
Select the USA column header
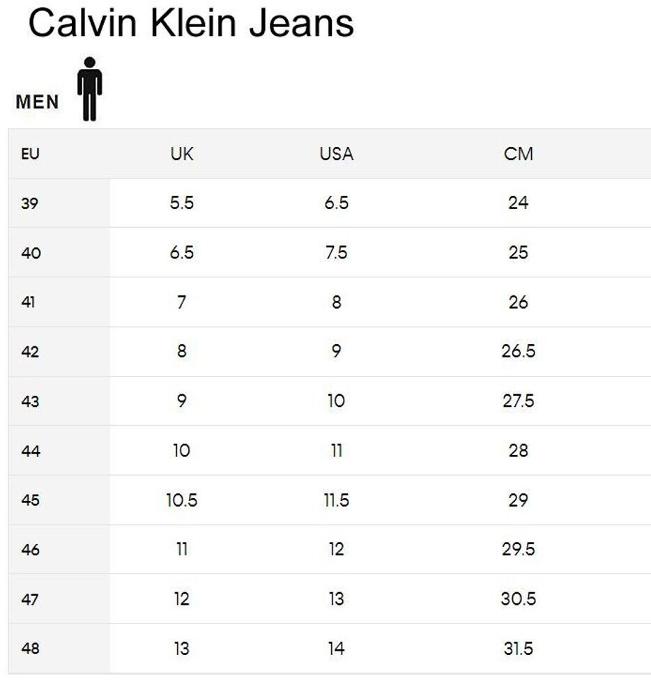(x=337, y=154)
